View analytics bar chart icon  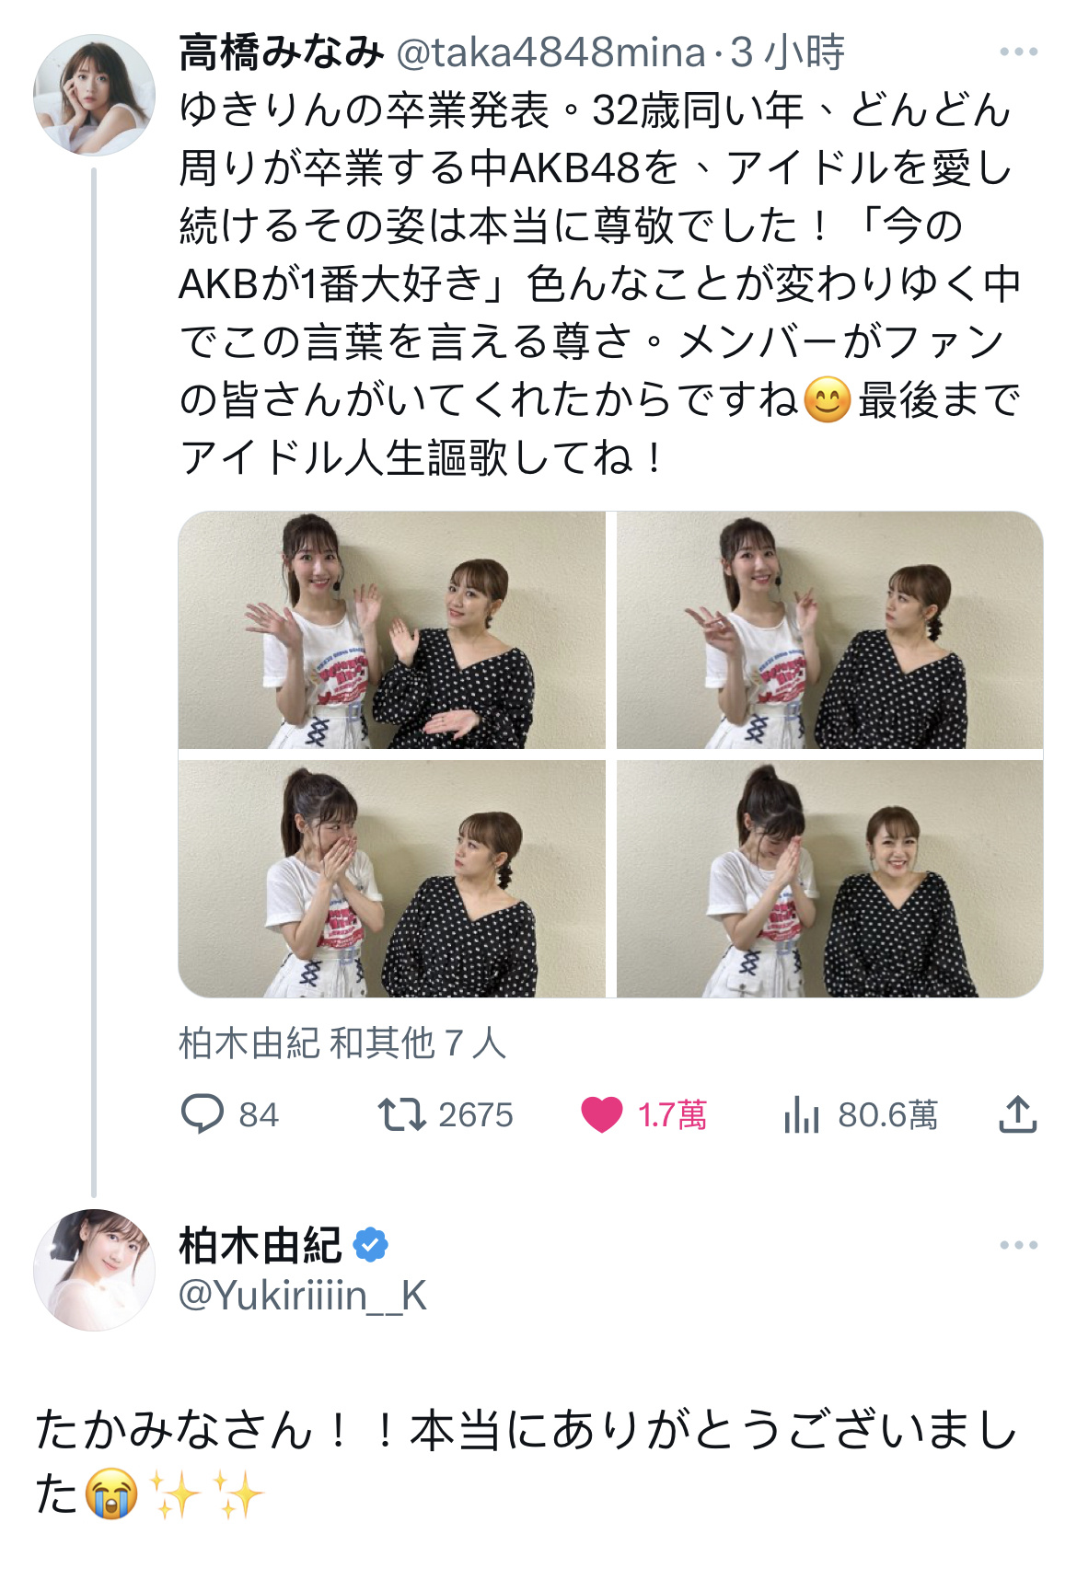[801, 1114]
